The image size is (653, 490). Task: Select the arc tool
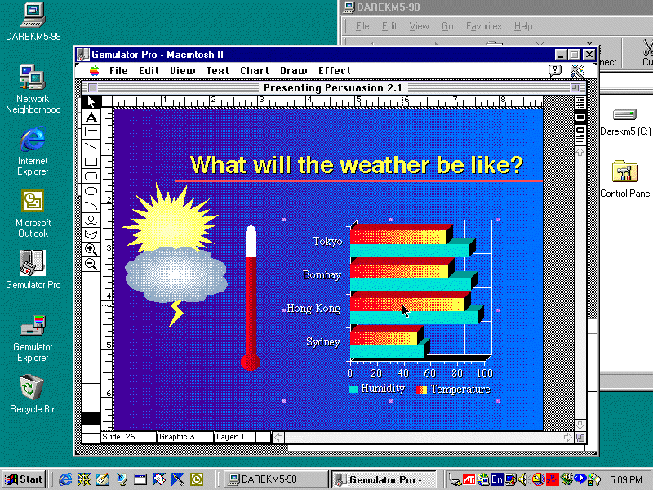(91, 206)
